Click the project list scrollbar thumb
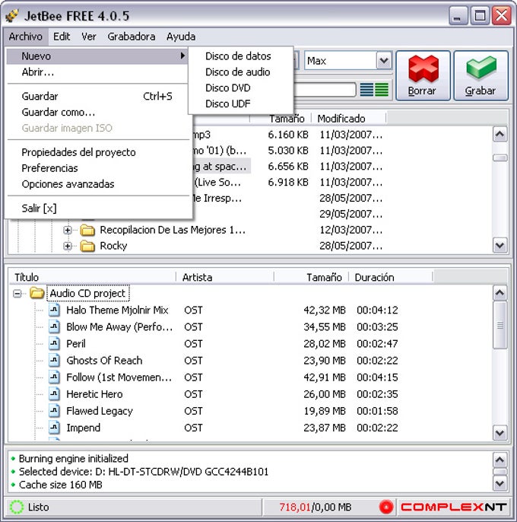 click(x=500, y=325)
